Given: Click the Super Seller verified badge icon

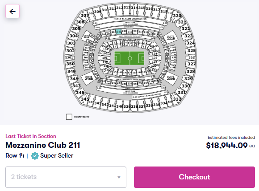Looking at the screenshot, I should (x=35, y=155).
